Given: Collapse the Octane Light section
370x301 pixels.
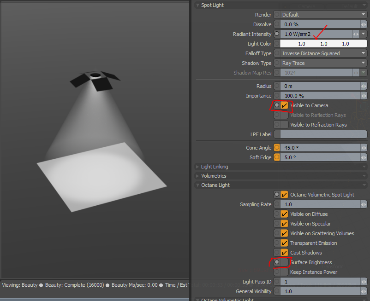Looking at the screenshot, I should coord(198,185).
